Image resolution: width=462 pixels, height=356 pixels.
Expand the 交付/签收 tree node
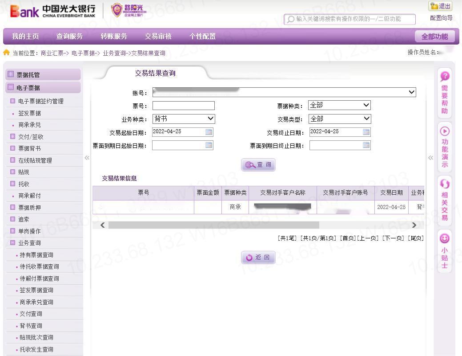click(12, 136)
